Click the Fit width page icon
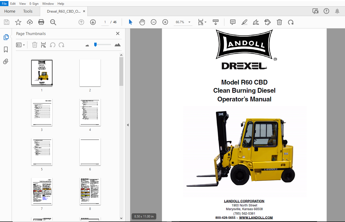The height and width of the screenshot is (222, 345). pyautogui.click(x=201, y=22)
